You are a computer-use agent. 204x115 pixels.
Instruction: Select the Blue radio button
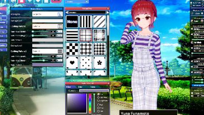point(98,111)
